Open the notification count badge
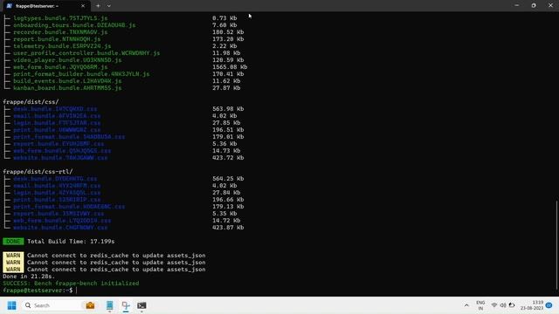The height and width of the screenshot is (314, 559). coord(549,305)
